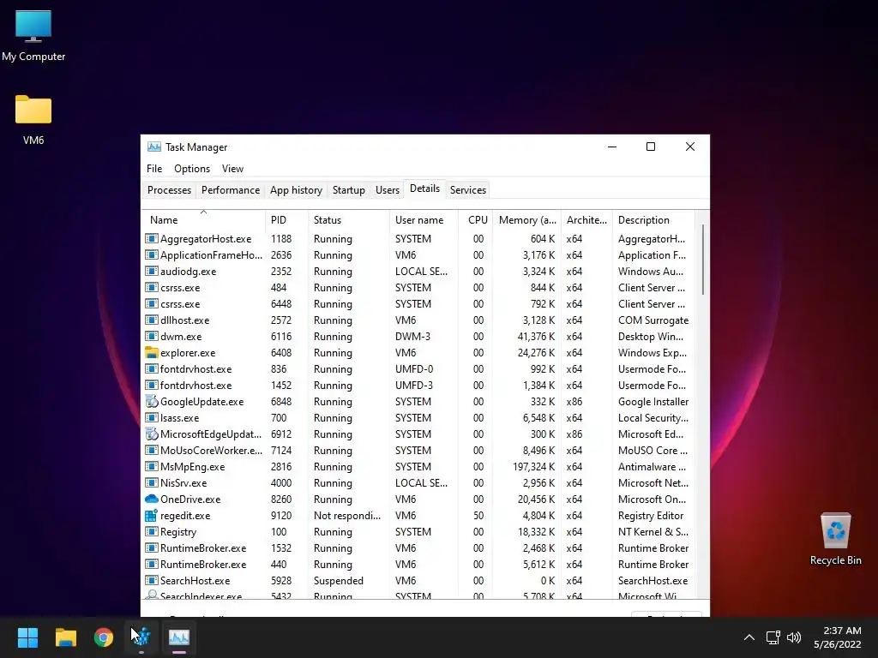This screenshot has width=878, height=658.
Task: Sort by the Description column header
Action: tap(653, 220)
